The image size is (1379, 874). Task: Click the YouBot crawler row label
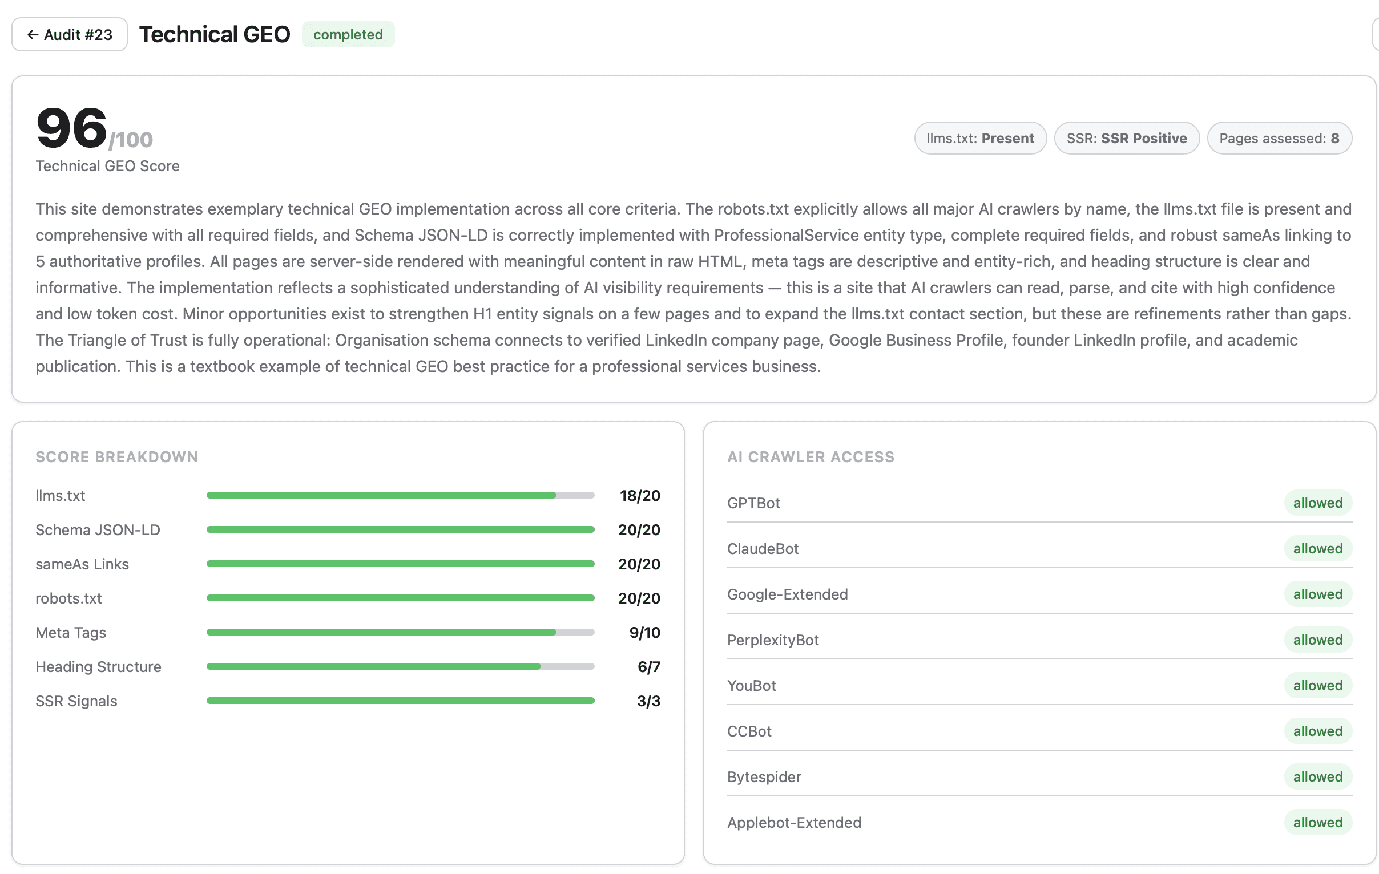[x=751, y=685]
